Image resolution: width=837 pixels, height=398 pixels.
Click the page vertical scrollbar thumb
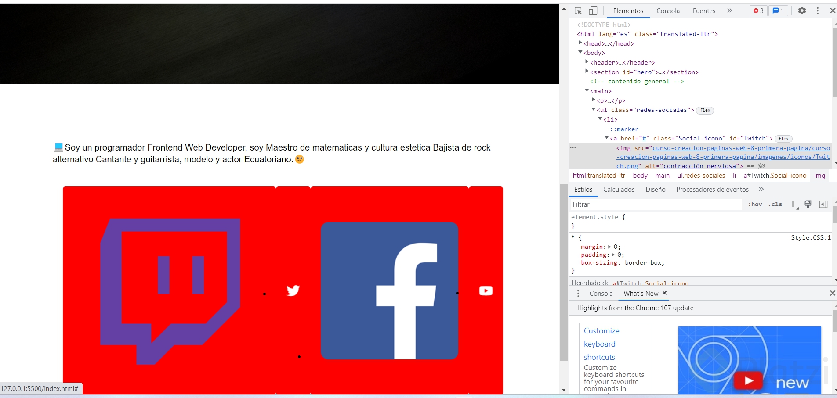(564, 272)
